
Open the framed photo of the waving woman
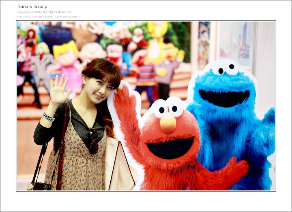coord(146,106)
